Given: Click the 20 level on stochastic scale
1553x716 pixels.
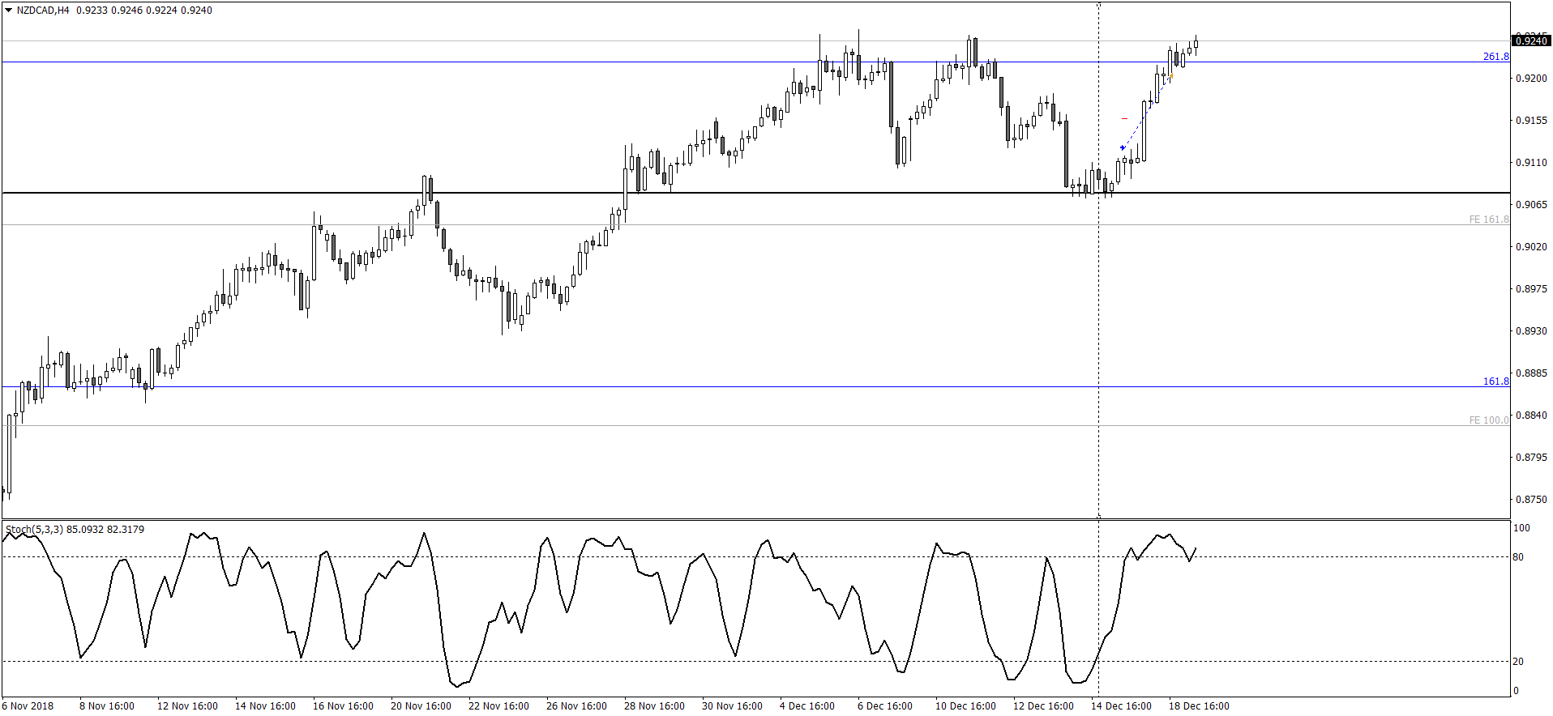Looking at the screenshot, I should [1518, 662].
